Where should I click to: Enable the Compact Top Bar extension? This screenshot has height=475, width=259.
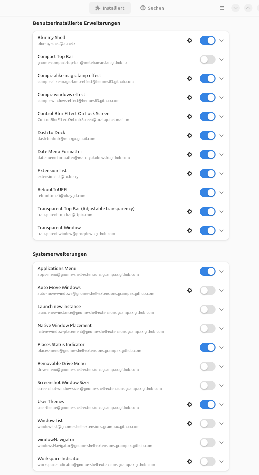tap(207, 59)
